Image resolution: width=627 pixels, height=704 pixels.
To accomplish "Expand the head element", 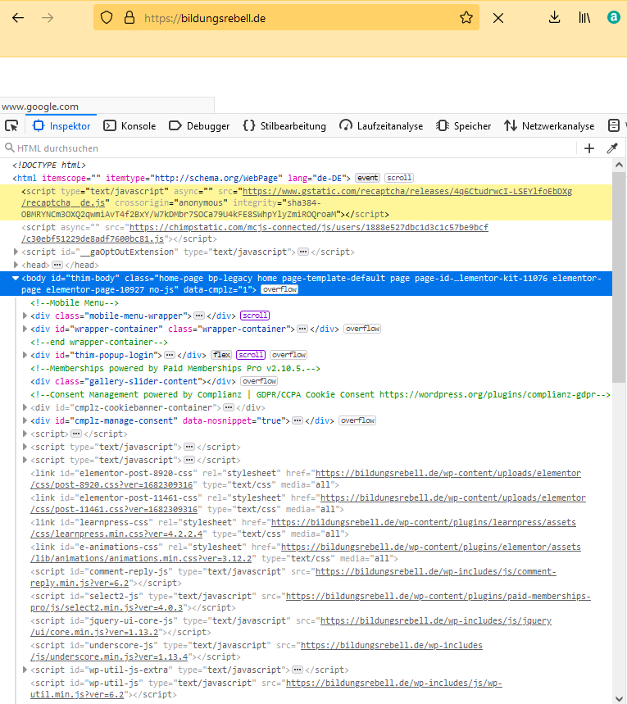I will pos(16,265).
